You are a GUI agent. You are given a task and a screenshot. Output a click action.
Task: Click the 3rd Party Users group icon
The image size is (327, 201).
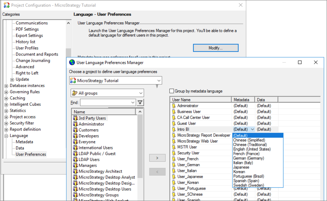point(75,118)
